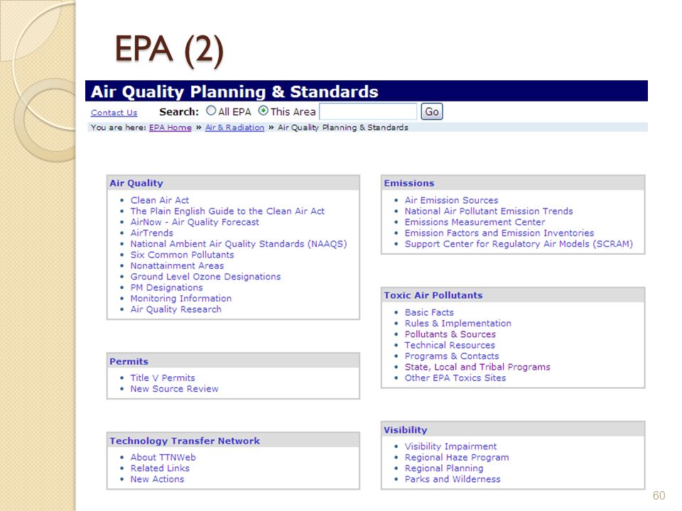Open the Title V Permits link
The height and width of the screenshot is (511, 682).
[163, 378]
